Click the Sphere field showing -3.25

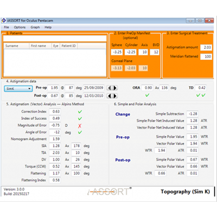coord(117,52)
